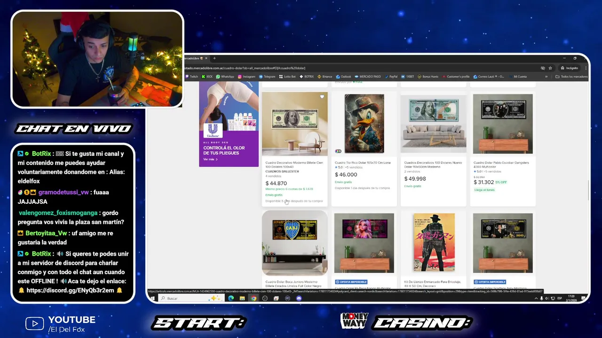Open the Cuadro Dolar Pablo Escobar listing
The height and width of the screenshot is (338, 602).
(x=501, y=165)
